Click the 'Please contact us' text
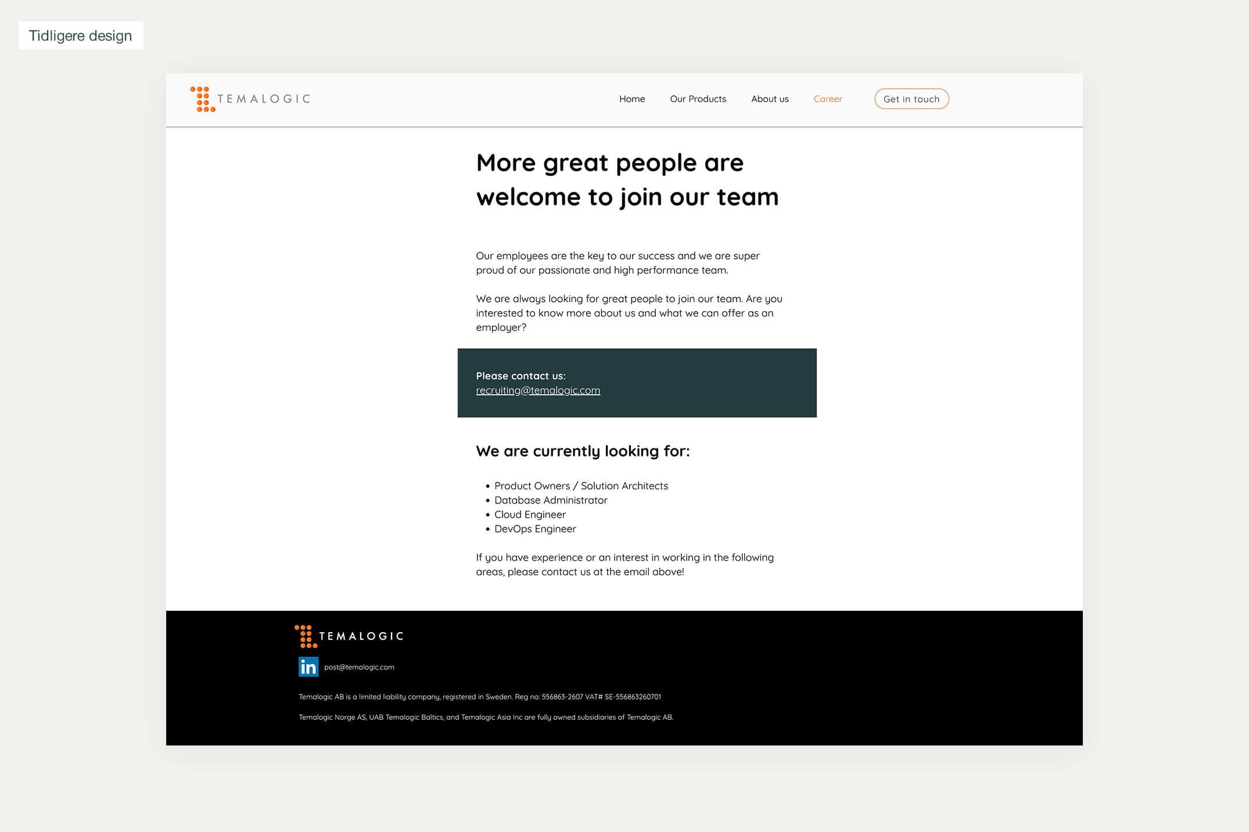Screen dimensions: 1249x832 tap(520, 376)
